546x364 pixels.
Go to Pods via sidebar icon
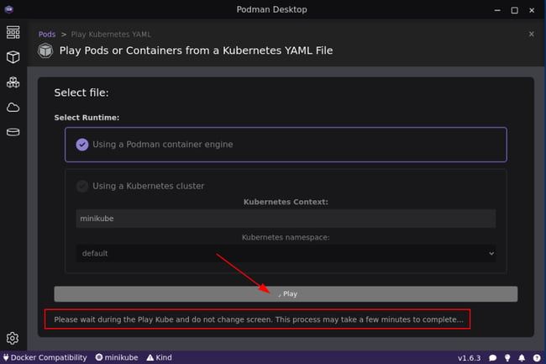point(13,82)
